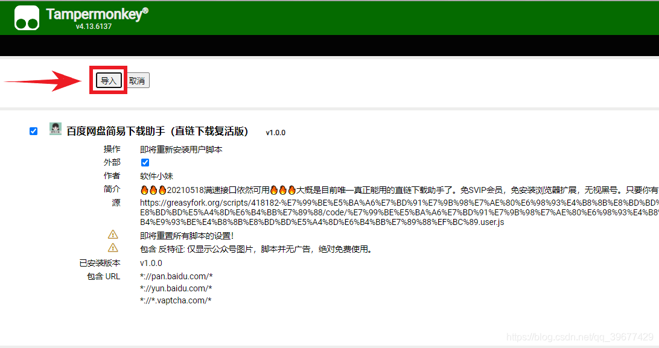Screen dimensions: 659x348
Task: Click the warning icon beside 包含 反特征
Action: coord(113,248)
